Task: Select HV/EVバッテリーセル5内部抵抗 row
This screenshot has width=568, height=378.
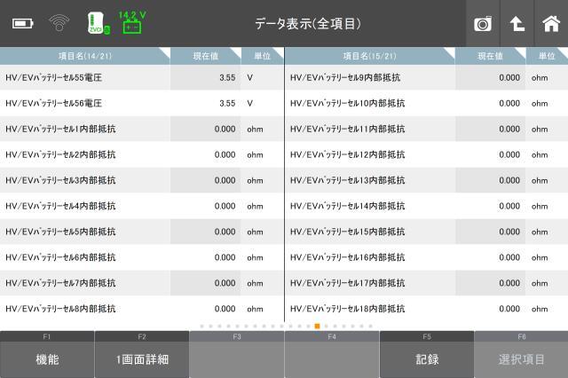Action: point(142,232)
